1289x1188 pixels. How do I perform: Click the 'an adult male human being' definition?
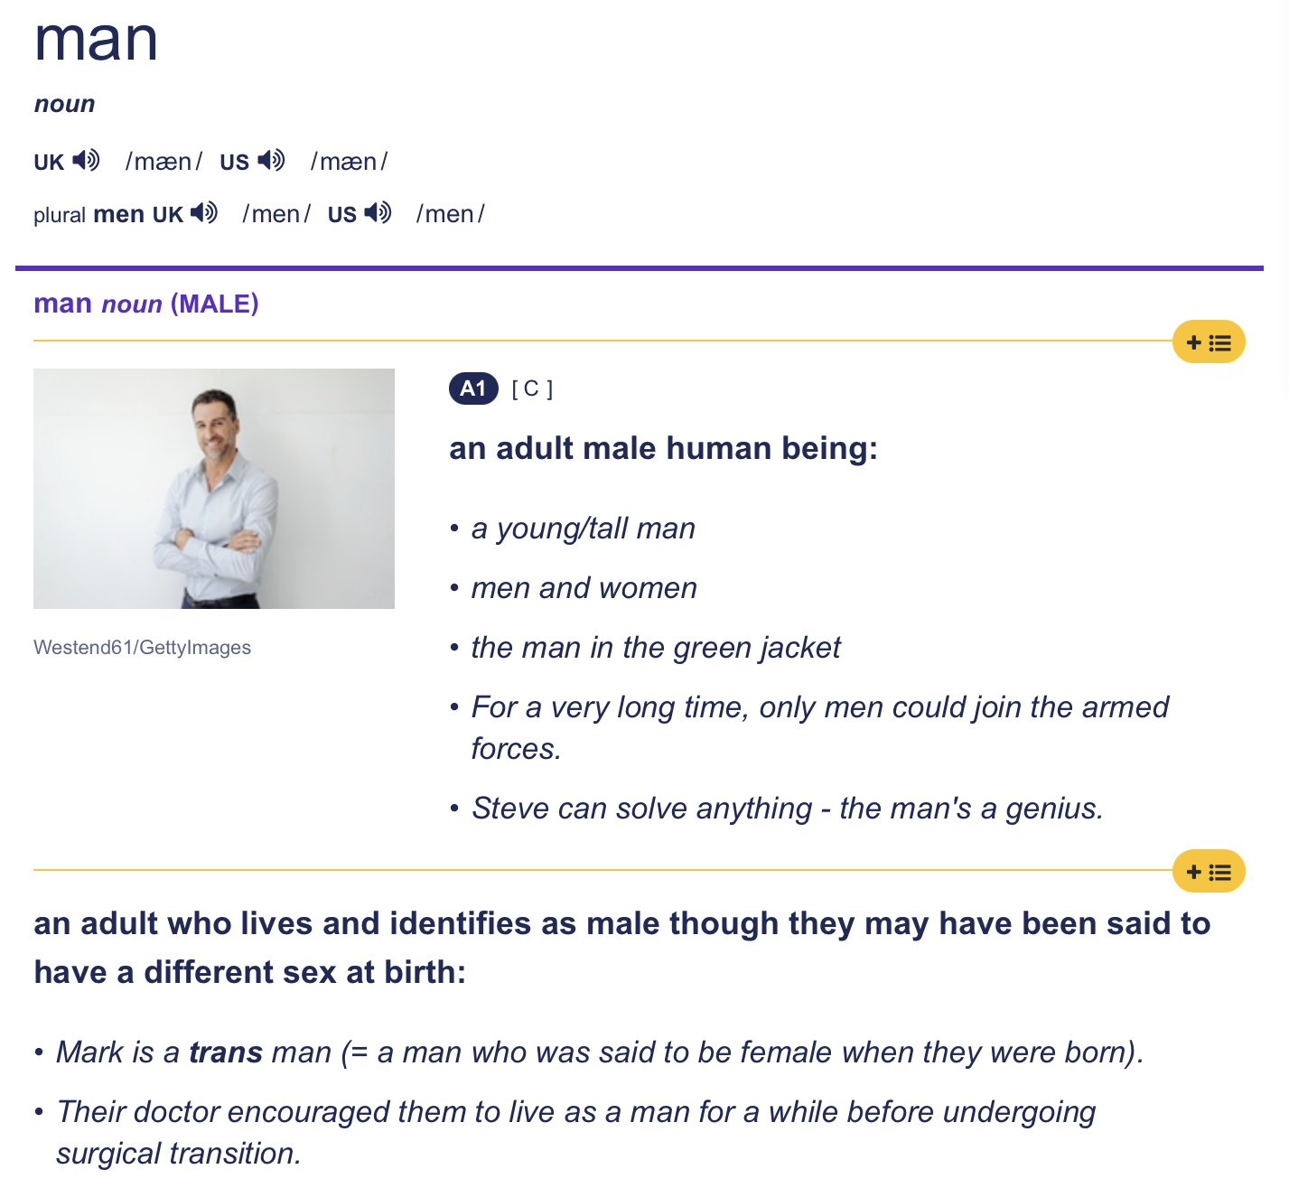[x=663, y=448]
